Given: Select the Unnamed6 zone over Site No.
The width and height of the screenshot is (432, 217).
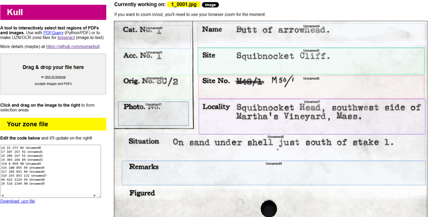Looking at the screenshot, I should tap(311, 88).
